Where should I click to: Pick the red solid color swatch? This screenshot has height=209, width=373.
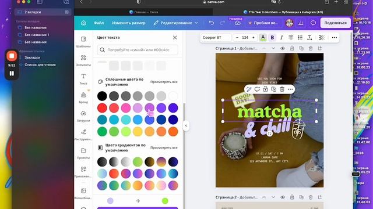(102, 108)
